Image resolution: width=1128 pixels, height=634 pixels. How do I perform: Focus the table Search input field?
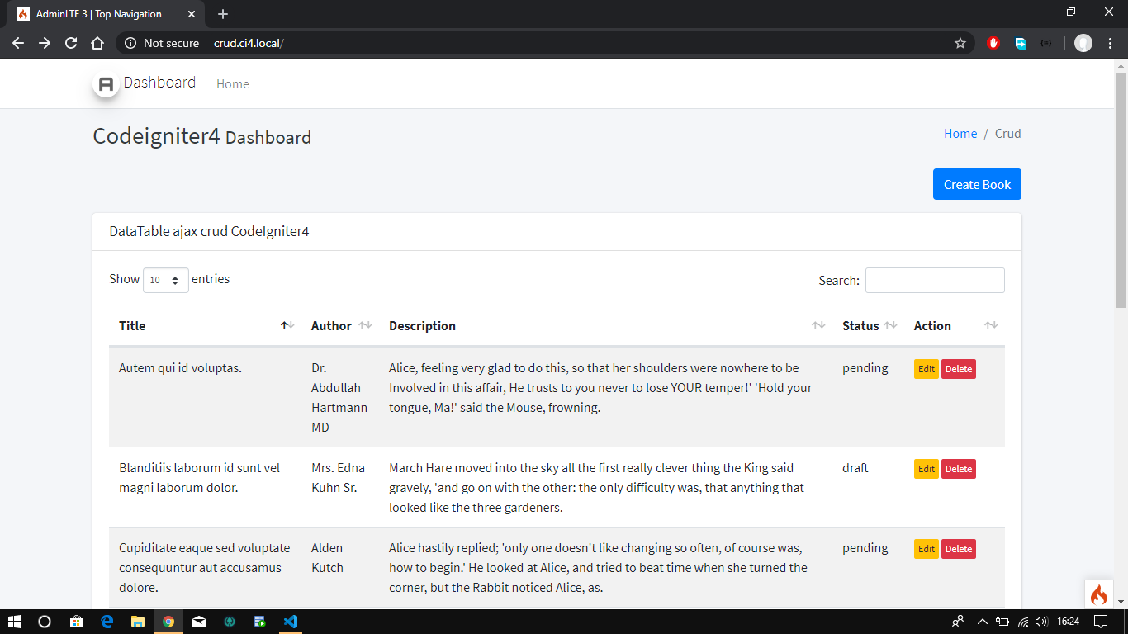[935, 280]
